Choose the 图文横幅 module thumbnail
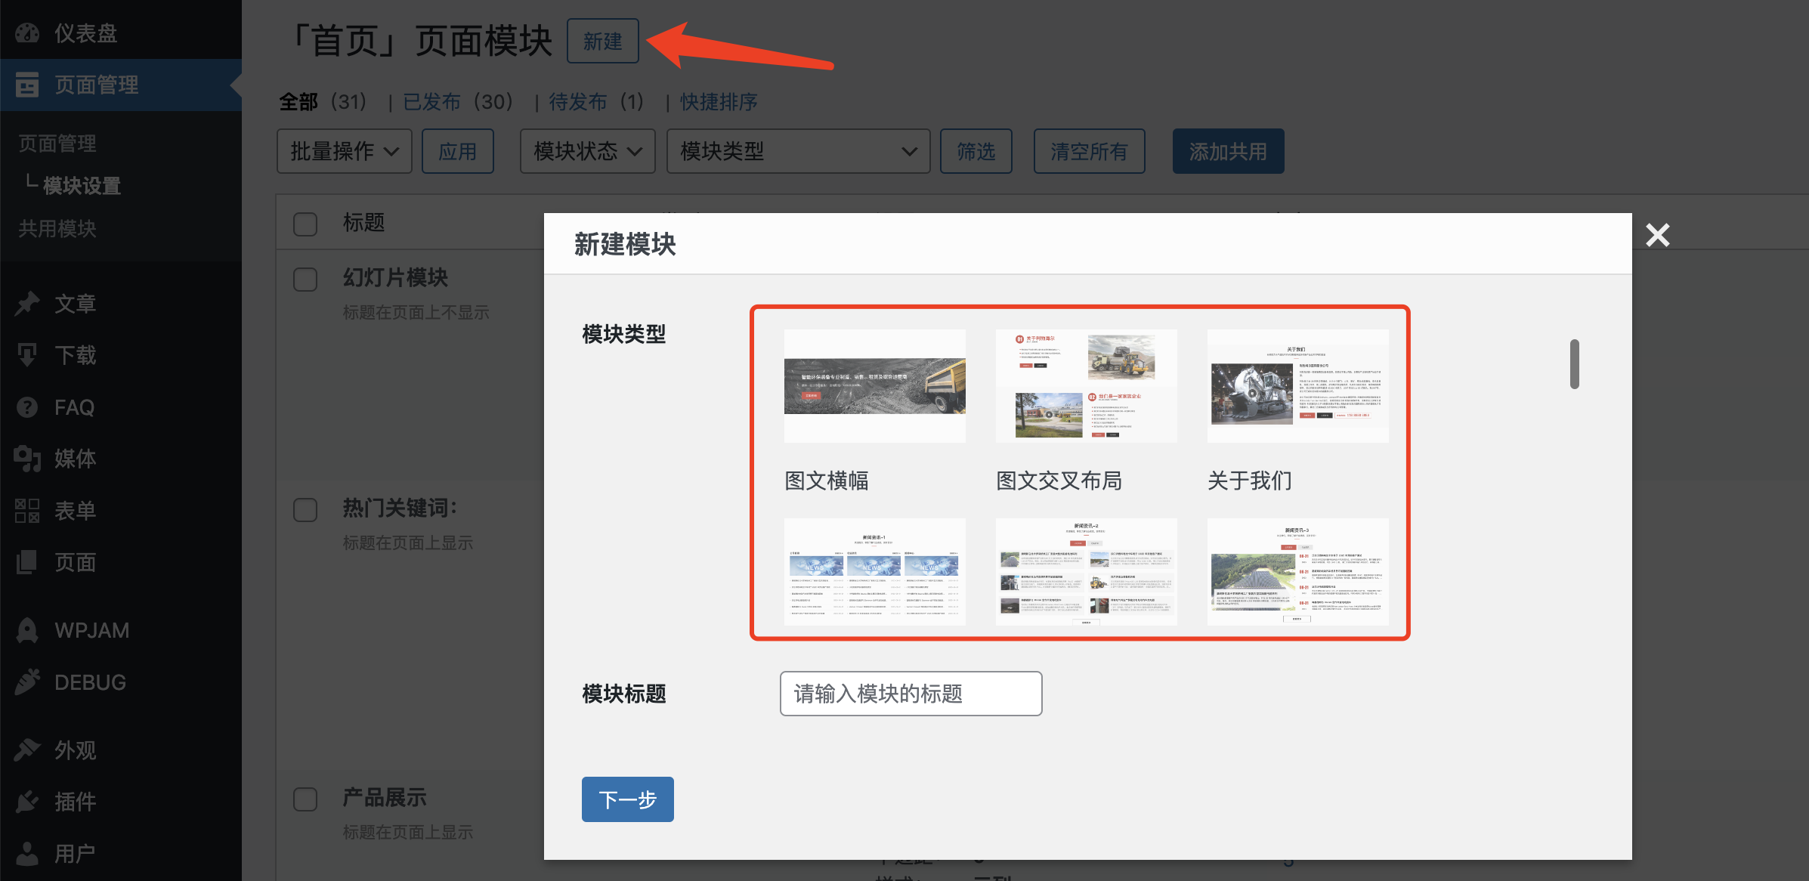 875,386
